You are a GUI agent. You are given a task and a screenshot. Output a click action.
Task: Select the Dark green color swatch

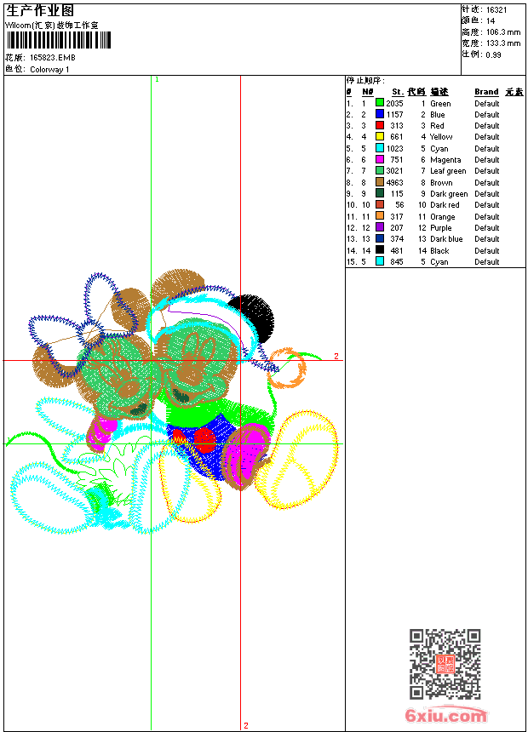[x=380, y=193]
